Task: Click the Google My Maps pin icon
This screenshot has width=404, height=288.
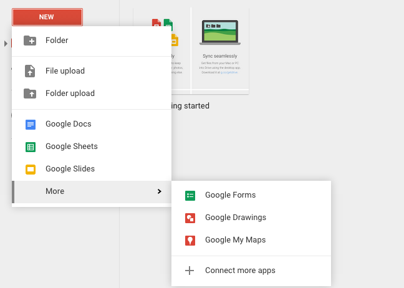Action: click(190, 241)
